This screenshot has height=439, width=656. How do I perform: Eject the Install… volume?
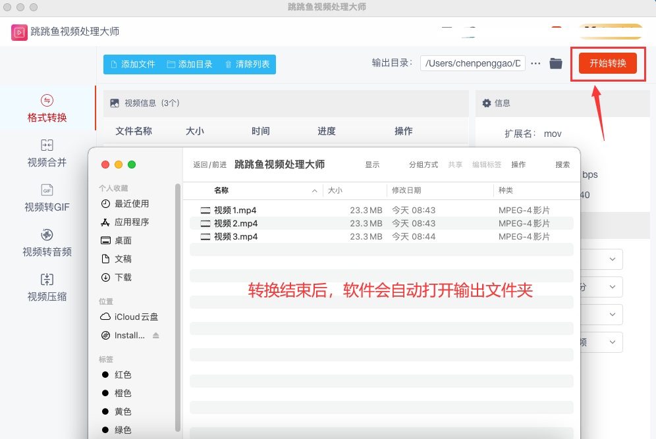pyautogui.click(x=155, y=335)
